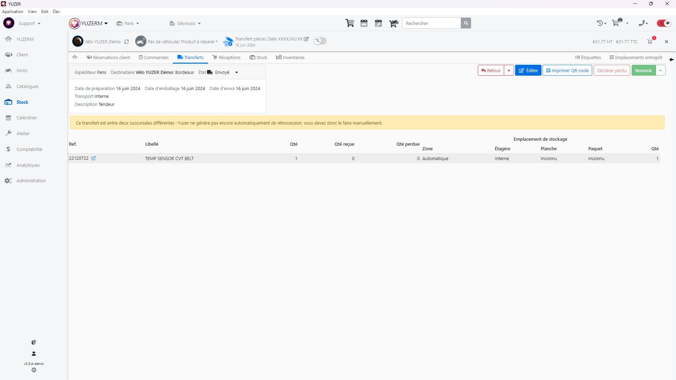Click the refresh icon next to Vélo YUZER Démo
This screenshot has width=676, height=380.
click(126, 42)
